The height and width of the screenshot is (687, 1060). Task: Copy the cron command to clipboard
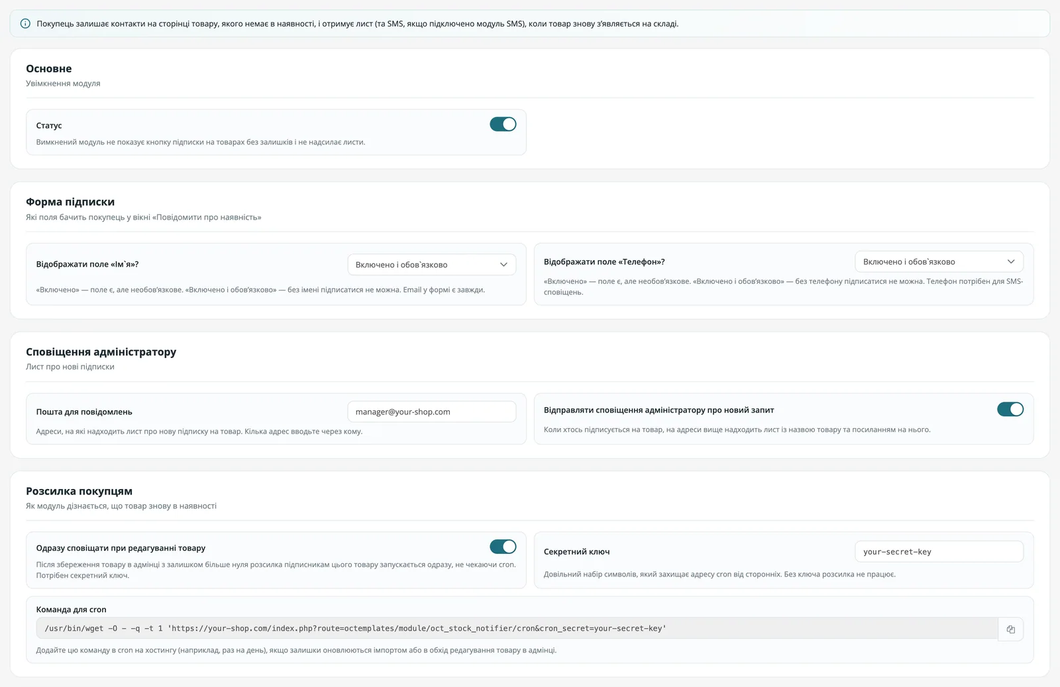[1010, 629]
